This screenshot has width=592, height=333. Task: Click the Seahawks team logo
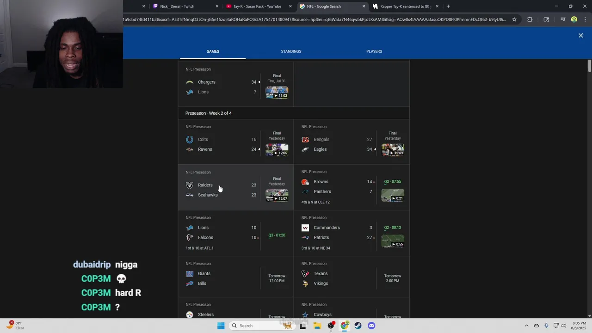189,195
